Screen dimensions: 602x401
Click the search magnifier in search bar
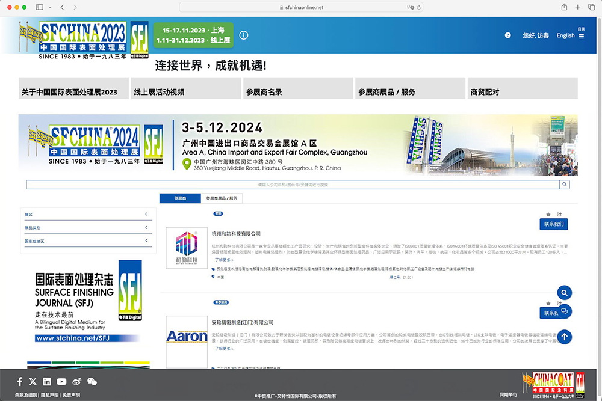565,185
